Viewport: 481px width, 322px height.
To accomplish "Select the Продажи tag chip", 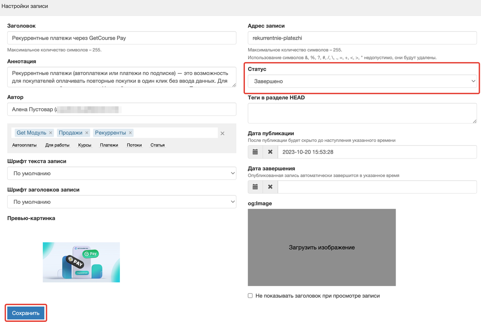I will click(x=73, y=133).
